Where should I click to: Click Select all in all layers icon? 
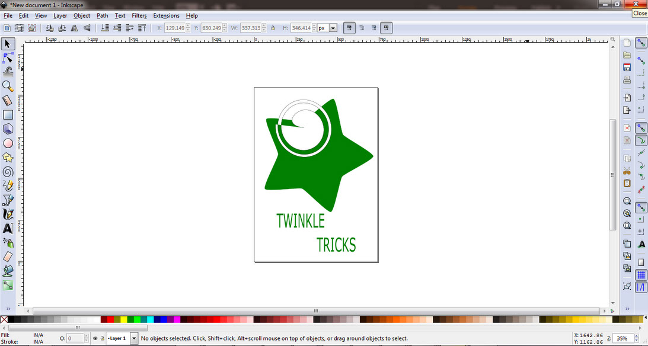20,28
